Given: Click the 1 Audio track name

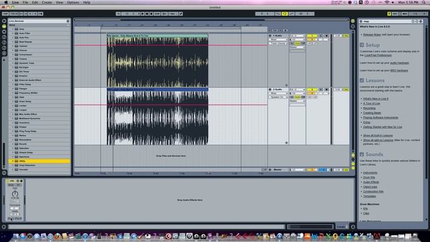Looking at the screenshot, I should pyautogui.click(x=277, y=36).
